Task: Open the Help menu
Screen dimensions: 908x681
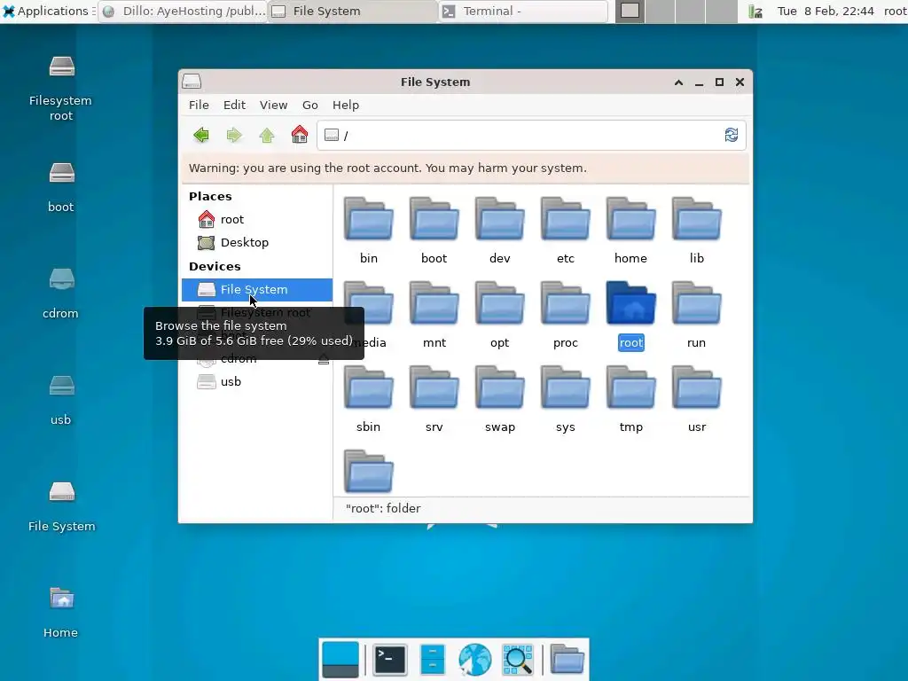Action: 346,105
